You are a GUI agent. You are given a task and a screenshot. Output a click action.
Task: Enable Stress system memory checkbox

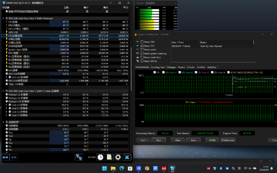tap(142, 53)
